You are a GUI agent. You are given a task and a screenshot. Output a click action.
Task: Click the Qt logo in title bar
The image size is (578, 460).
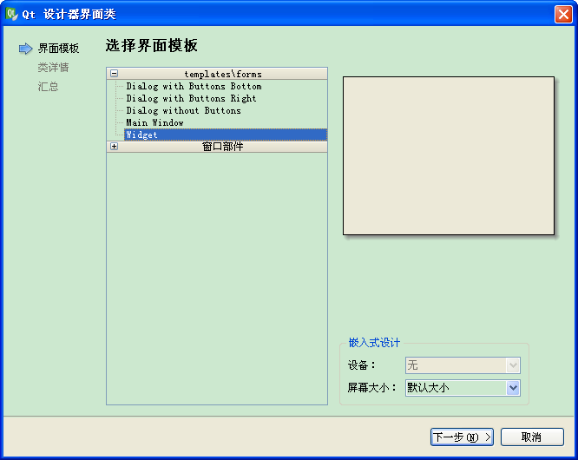click(x=12, y=14)
